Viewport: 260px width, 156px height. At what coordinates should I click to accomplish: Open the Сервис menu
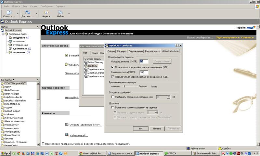point(34,6)
